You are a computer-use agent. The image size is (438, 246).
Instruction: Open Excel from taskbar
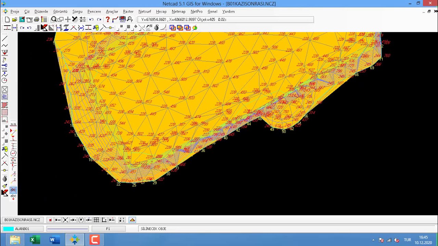(x=34, y=240)
